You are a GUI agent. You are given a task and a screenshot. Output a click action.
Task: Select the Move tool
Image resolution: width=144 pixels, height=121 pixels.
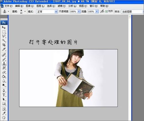4,28
